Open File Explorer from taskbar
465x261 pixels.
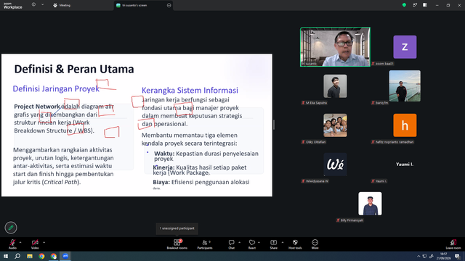(x=30, y=256)
